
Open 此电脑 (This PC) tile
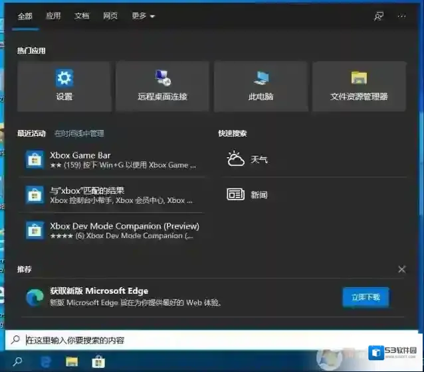261,86
